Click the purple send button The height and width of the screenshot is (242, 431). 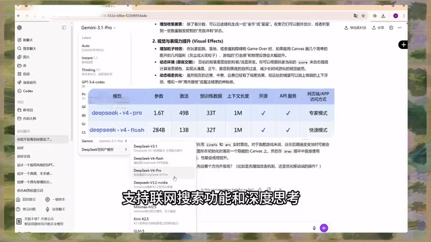[x=324, y=228]
